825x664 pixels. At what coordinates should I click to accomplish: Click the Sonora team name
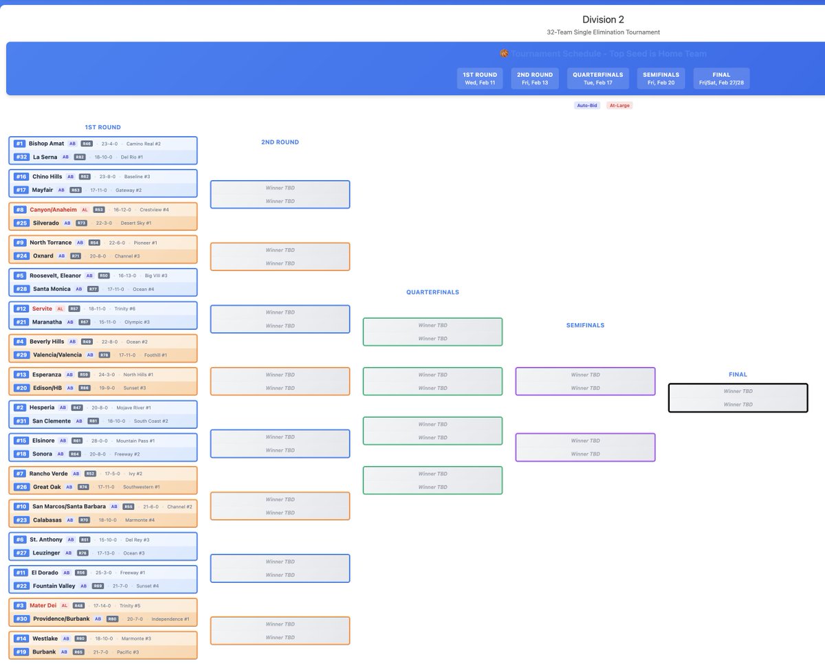(43, 454)
